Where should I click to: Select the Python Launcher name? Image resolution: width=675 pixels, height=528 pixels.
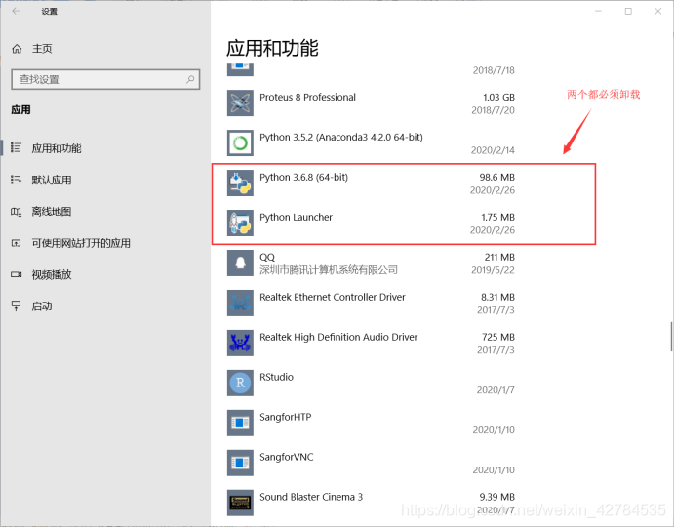296,217
